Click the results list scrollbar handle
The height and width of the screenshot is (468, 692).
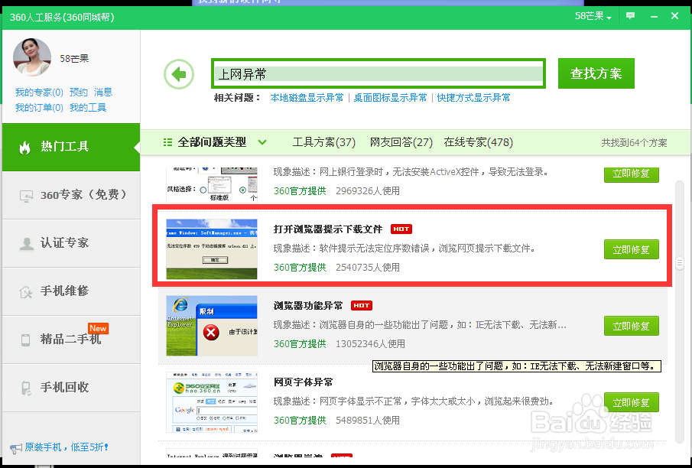(x=680, y=264)
